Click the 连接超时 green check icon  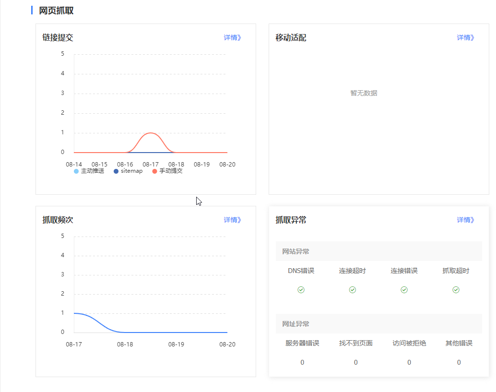click(x=353, y=290)
